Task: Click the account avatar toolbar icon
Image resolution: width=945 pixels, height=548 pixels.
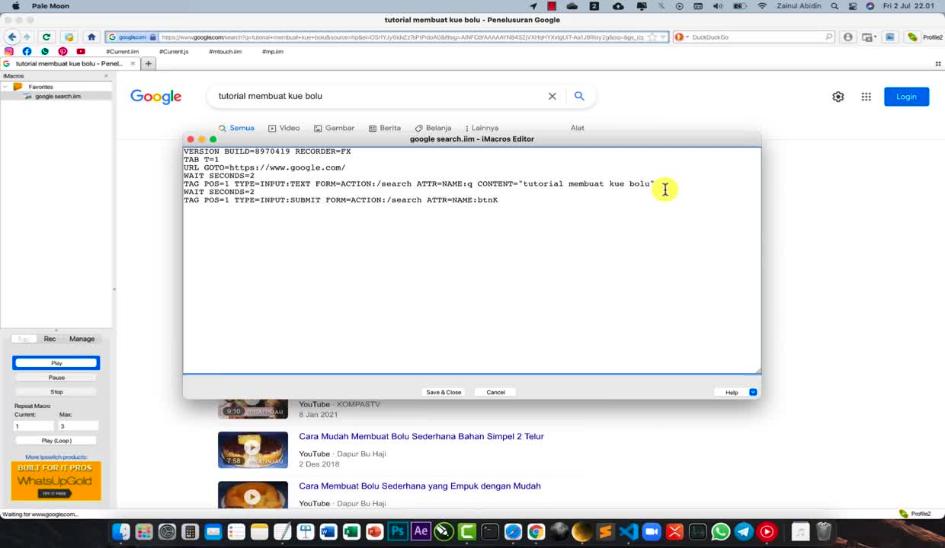Action: point(848,37)
